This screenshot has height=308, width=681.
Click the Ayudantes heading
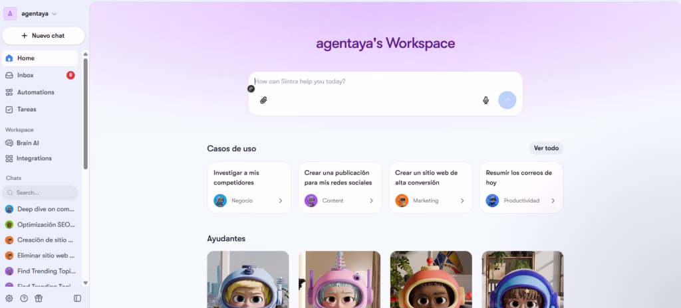(226, 238)
